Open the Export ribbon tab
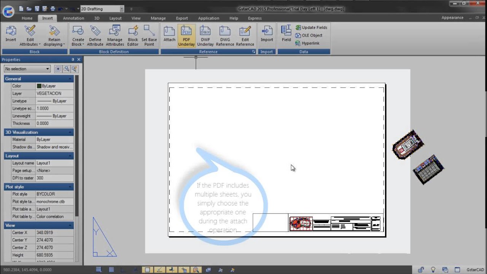The height and width of the screenshot is (274, 487). (182, 18)
